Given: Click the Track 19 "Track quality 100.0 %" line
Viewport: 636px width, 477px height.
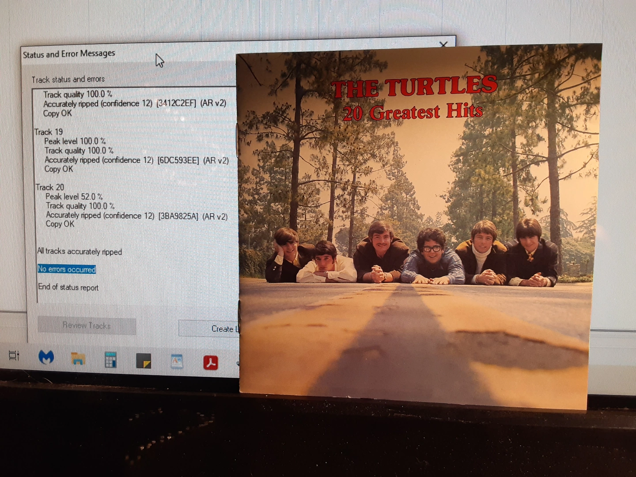Looking at the screenshot, I should pyautogui.click(x=79, y=150).
